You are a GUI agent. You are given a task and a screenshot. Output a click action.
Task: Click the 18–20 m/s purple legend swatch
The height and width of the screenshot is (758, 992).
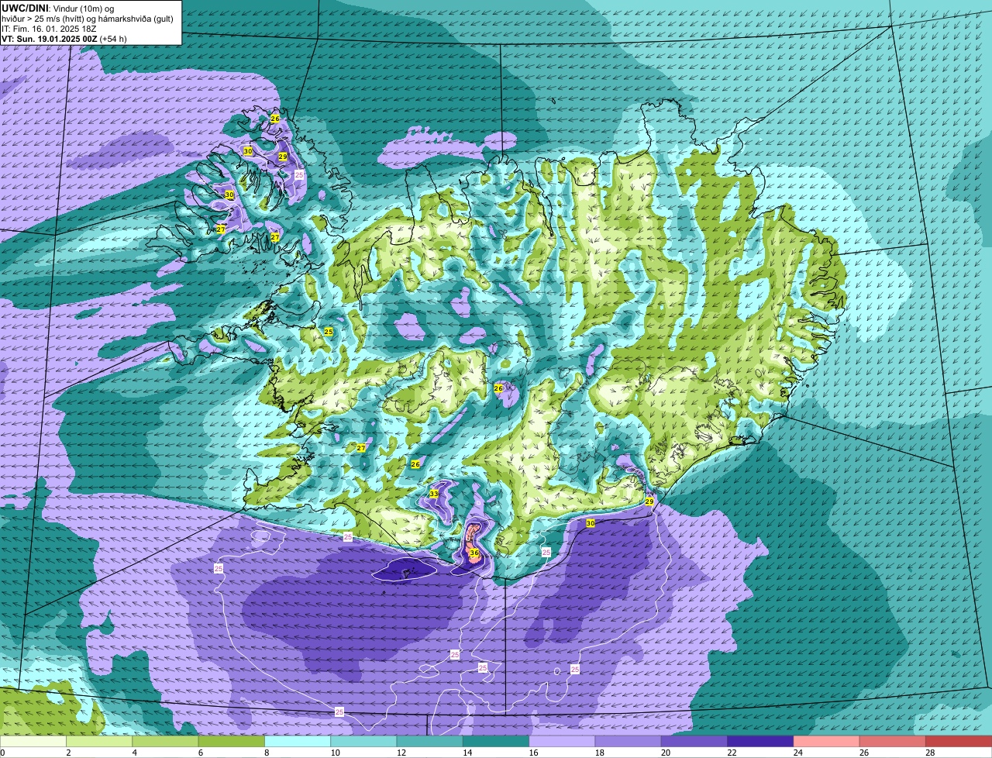(x=629, y=741)
